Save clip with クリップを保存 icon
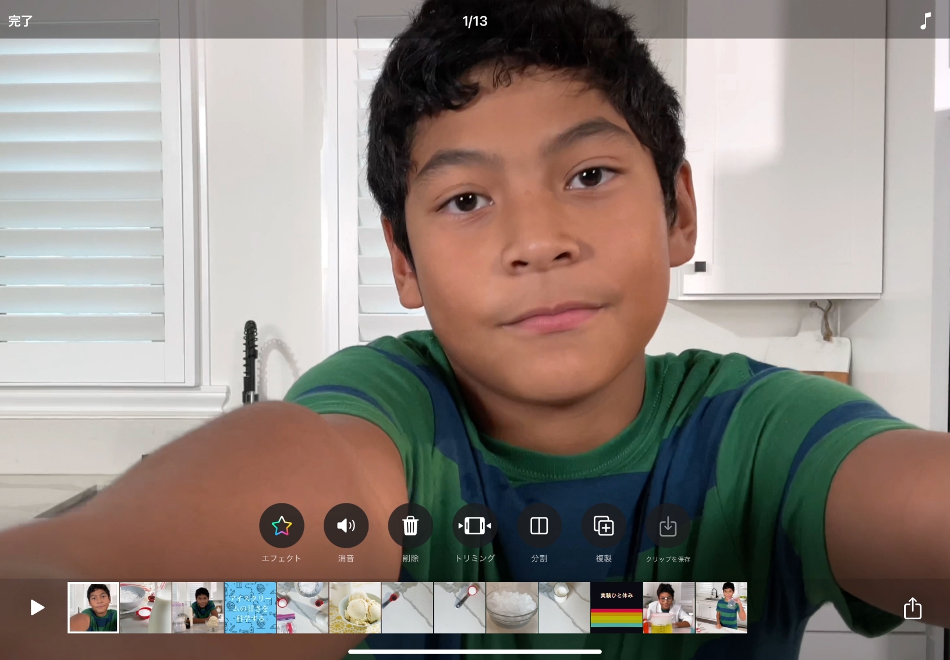Image resolution: width=950 pixels, height=660 pixels. point(668,526)
